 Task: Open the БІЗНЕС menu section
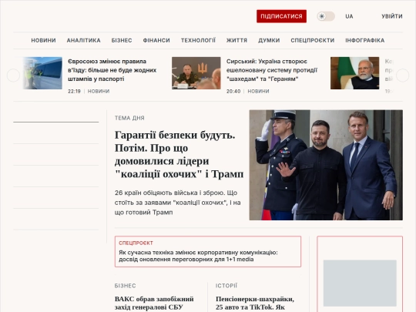(x=122, y=40)
